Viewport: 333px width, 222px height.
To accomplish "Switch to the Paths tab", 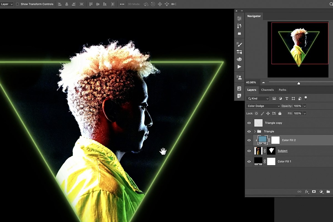I will [282, 90].
